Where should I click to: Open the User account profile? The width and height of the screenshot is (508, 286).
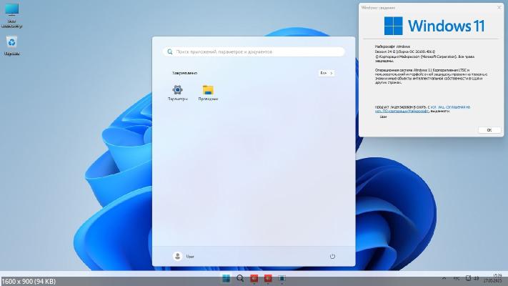(x=184, y=256)
